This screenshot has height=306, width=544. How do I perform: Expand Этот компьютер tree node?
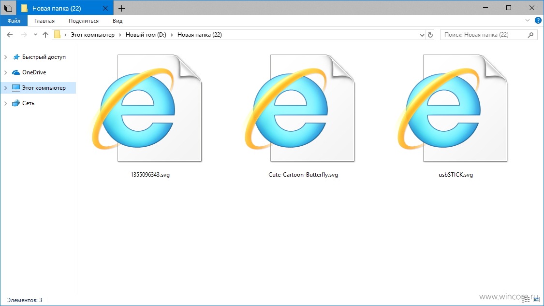[5, 88]
